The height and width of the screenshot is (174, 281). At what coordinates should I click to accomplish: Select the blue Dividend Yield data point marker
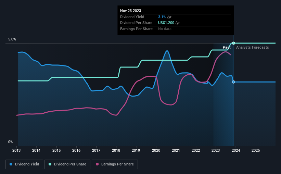click(x=233, y=82)
